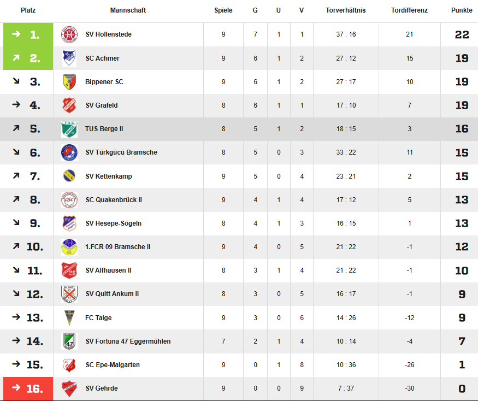Click the SC Quakenbrück II emblem
The width and height of the screenshot is (478, 401).
[69, 200]
